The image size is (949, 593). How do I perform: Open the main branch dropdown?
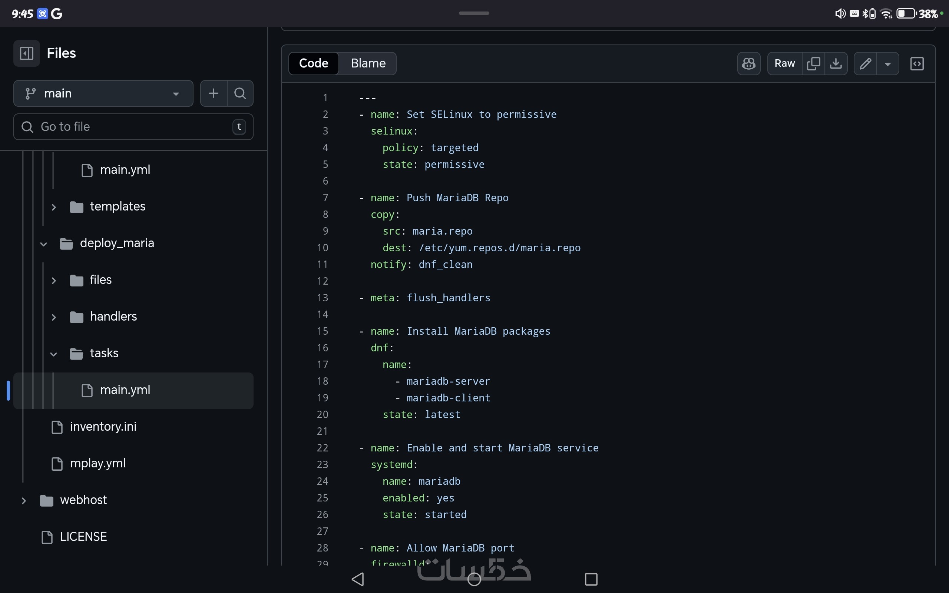(x=103, y=93)
